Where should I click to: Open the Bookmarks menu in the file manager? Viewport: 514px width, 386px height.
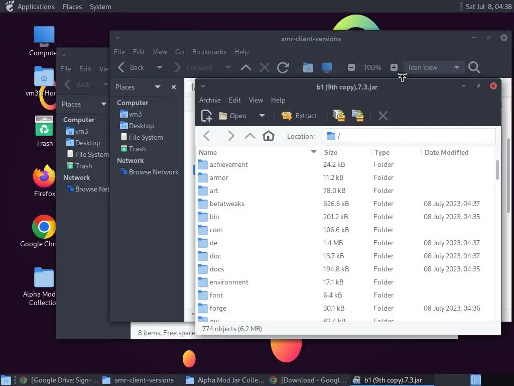209,52
